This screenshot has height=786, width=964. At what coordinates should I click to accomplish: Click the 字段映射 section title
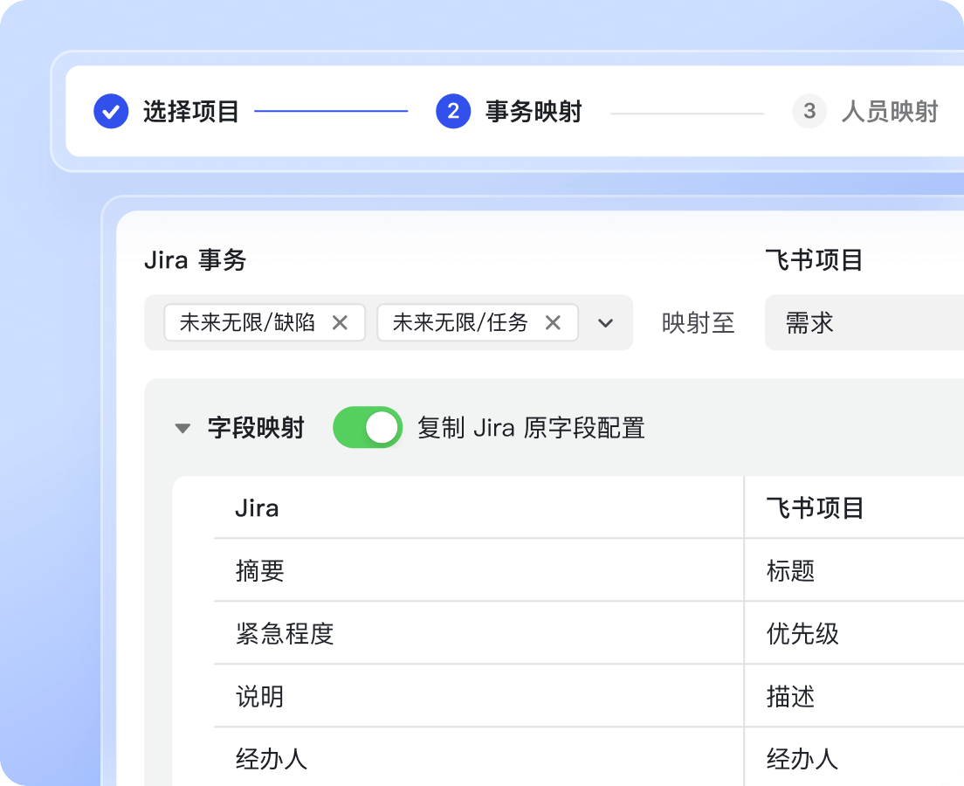pyautogui.click(x=256, y=428)
